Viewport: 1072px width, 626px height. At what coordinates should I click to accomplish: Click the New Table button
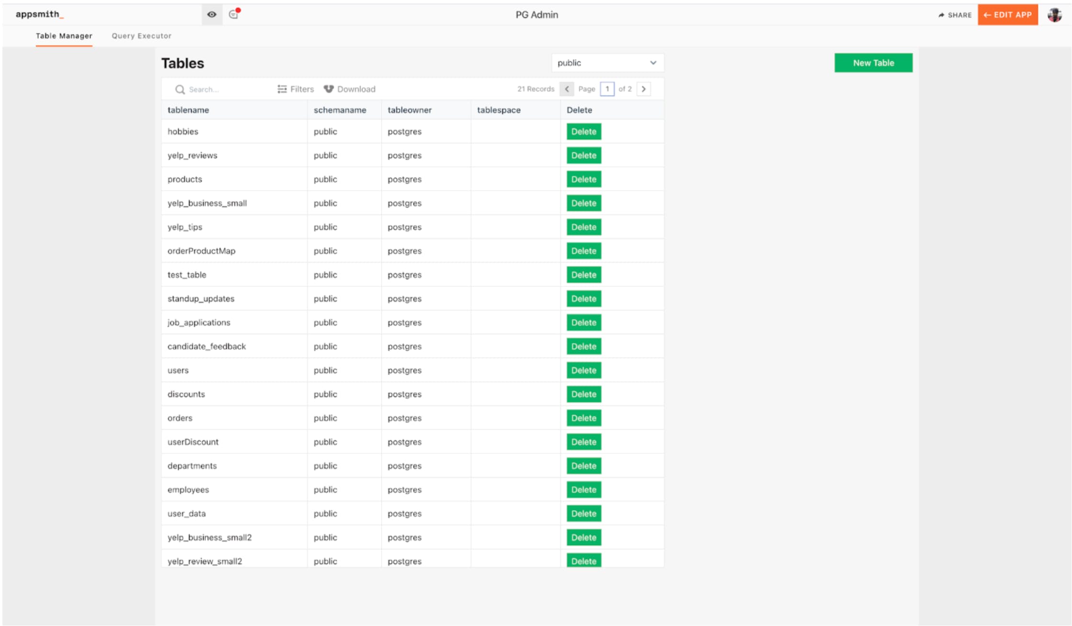(x=873, y=63)
